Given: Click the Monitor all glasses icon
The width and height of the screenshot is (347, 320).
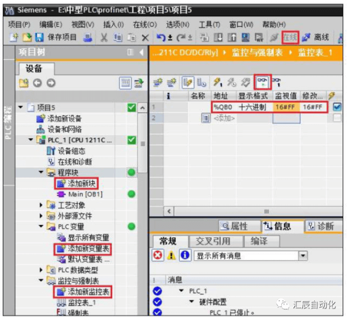Looking at the screenshot, I should (262, 83).
